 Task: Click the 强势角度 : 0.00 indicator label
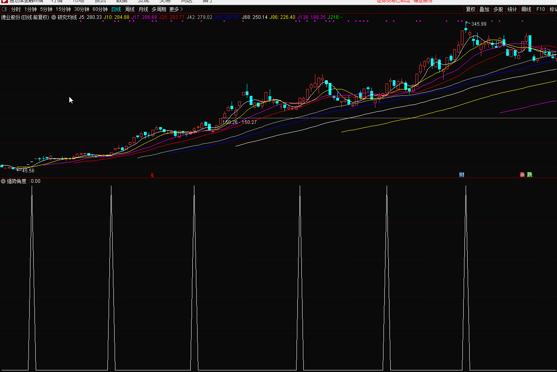[24, 181]
